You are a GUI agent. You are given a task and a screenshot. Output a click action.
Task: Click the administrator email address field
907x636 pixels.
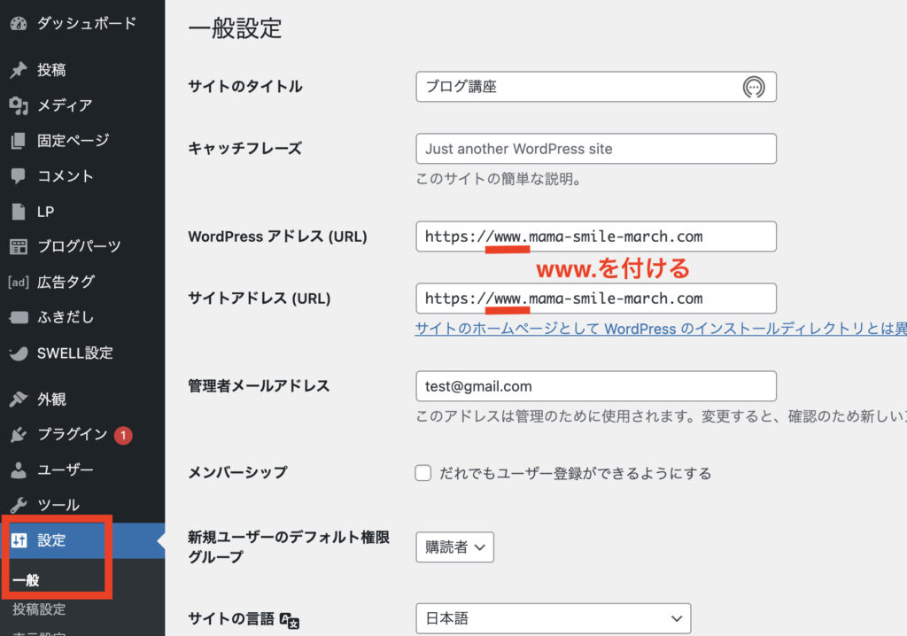point(595,386)
